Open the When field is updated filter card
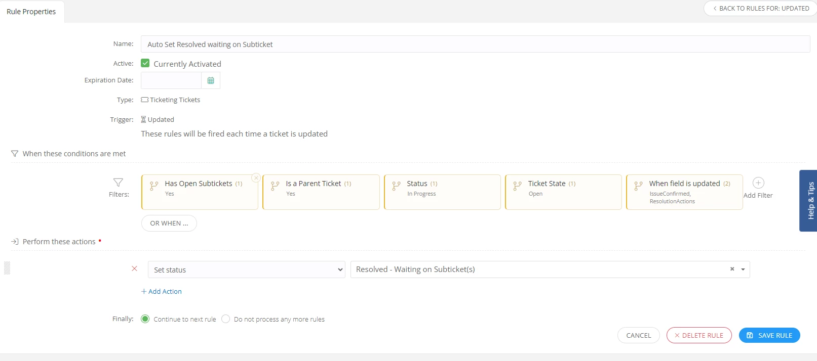The image size is (817, 361). [684, 192]
